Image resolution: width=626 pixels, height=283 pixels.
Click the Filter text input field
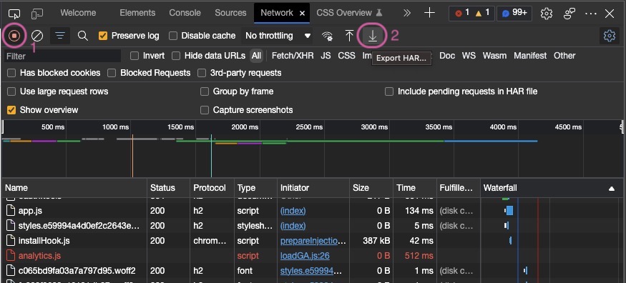62,56
